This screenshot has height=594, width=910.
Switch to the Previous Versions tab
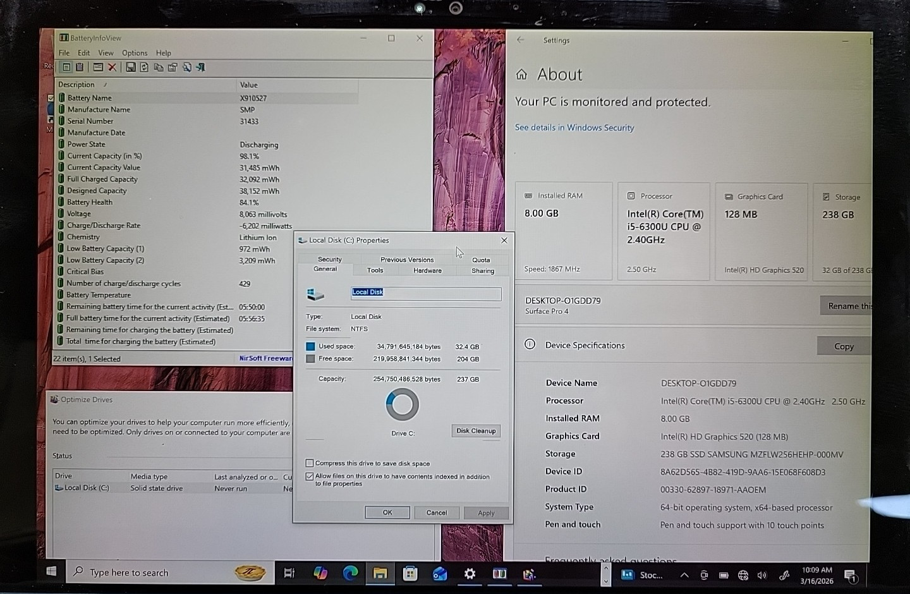point(407,259)
